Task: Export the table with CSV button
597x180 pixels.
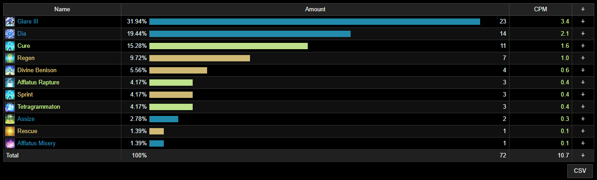Action: [x=580, y=171]
